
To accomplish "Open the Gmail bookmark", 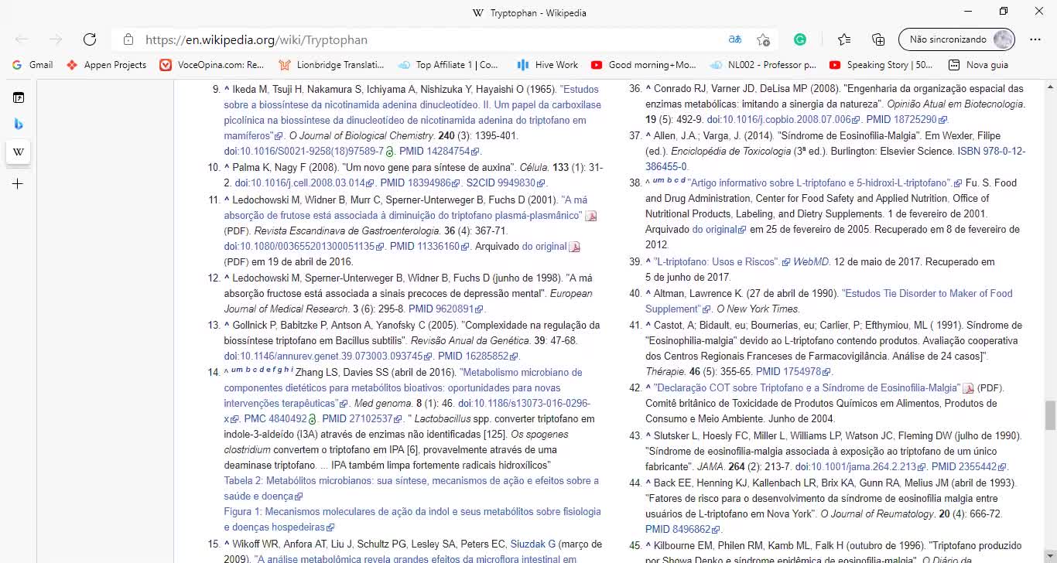I will pyautogui.click(x=32, y=65).
